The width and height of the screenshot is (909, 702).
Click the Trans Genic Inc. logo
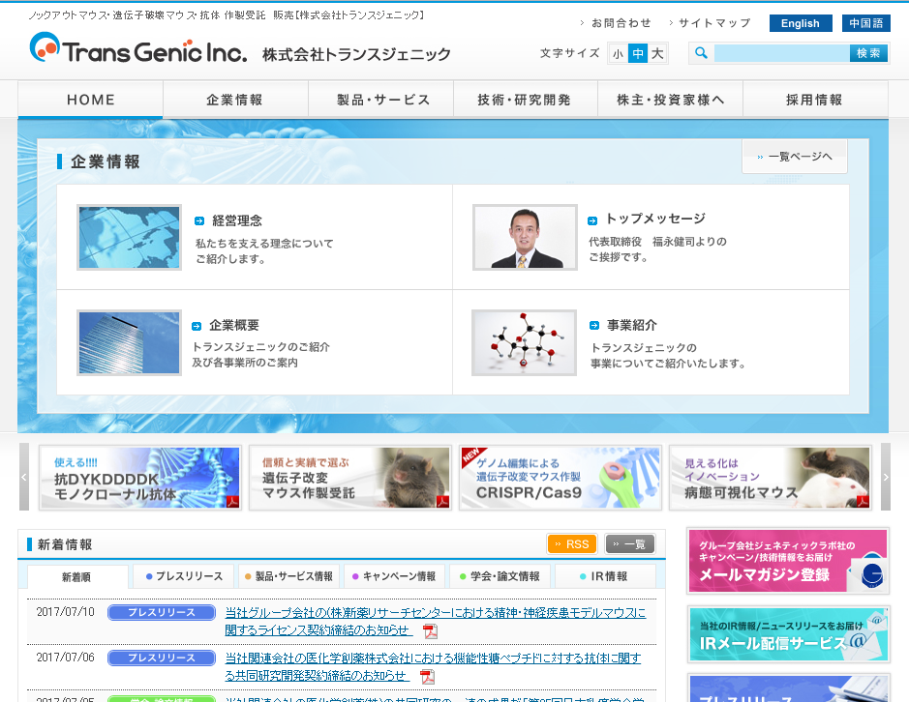point(138,47)
